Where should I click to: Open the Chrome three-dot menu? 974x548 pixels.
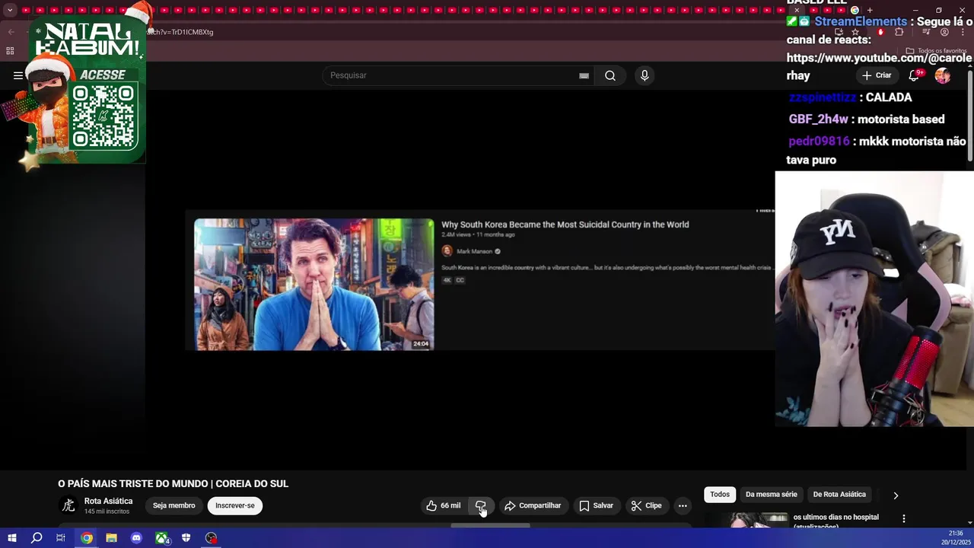[963, 32]
